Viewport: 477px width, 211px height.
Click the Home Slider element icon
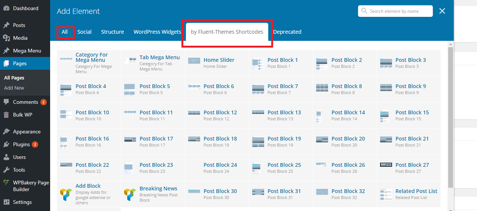[x=194, y=61]
